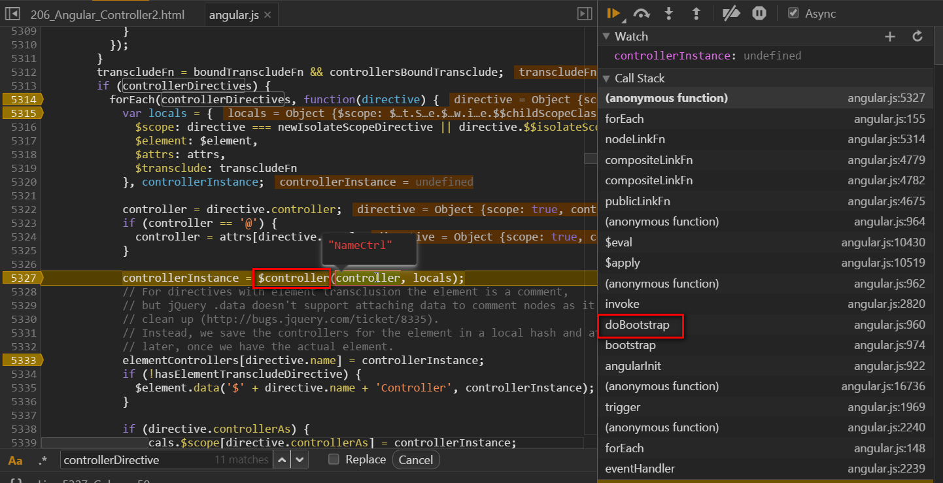Go to next search match arrow

[x=300, y=459]
